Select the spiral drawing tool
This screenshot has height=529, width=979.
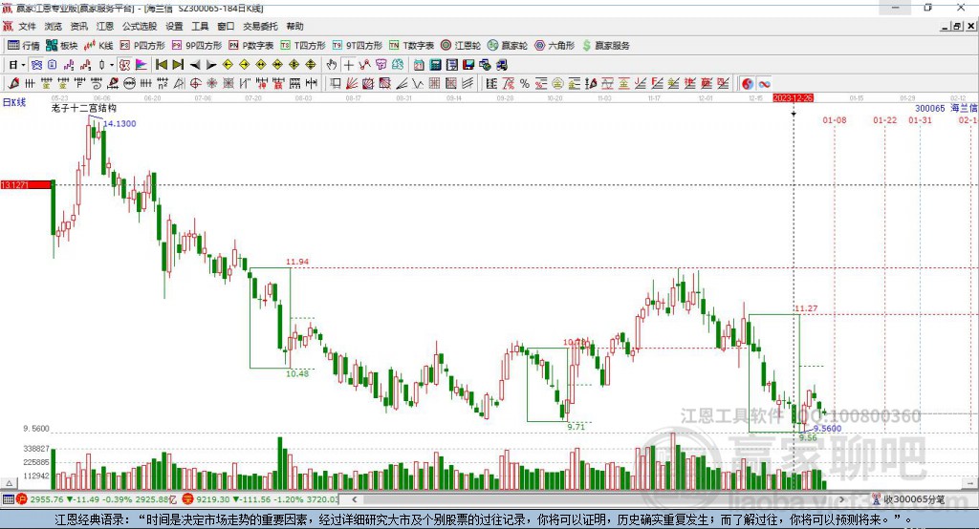97,84
